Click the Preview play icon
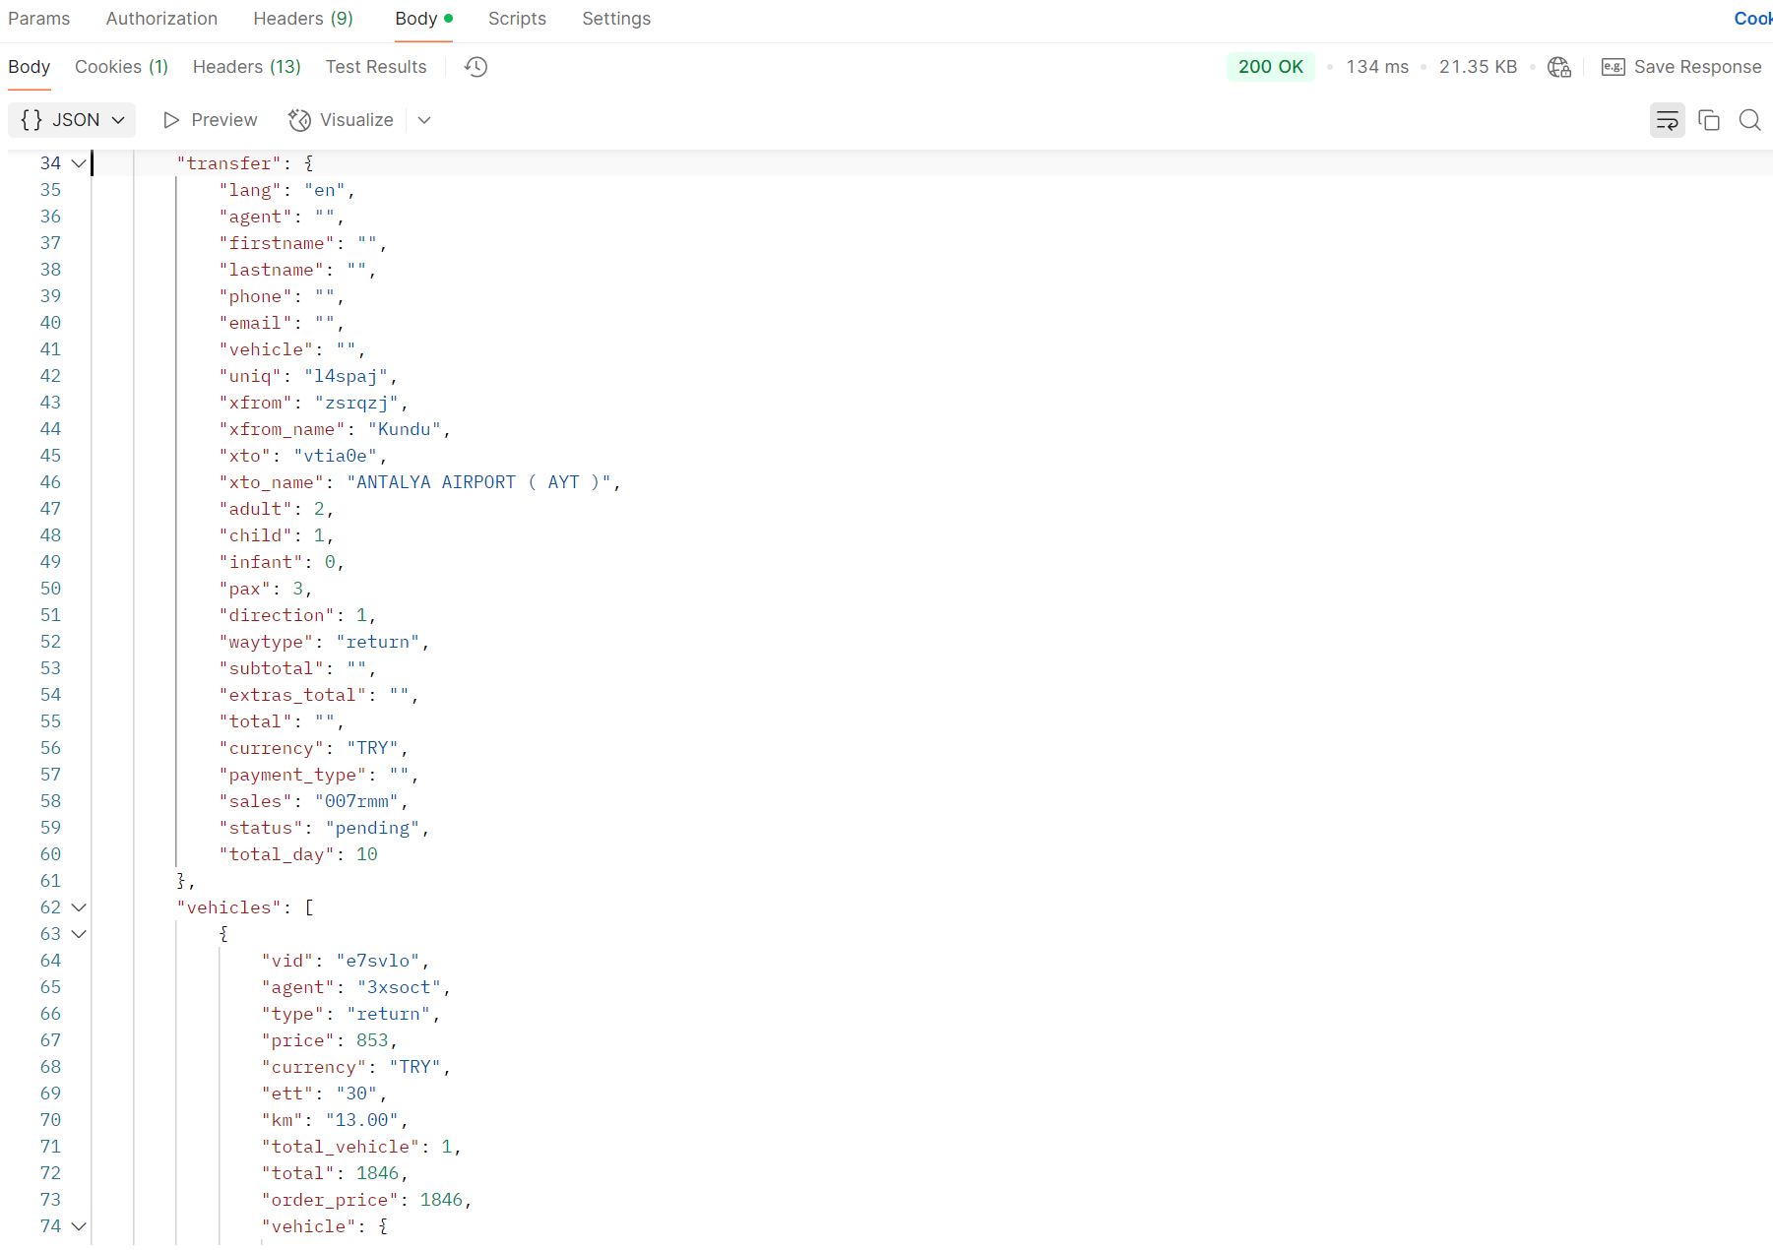1773x1250 pixels. (x=171, y=120)
